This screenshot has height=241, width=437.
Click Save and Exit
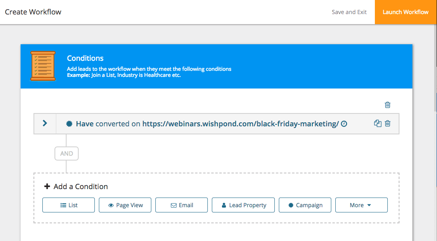point(349,12)
